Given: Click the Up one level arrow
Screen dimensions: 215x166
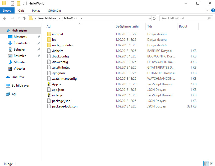Looking at the screenshot, I should tap(24, 18).
